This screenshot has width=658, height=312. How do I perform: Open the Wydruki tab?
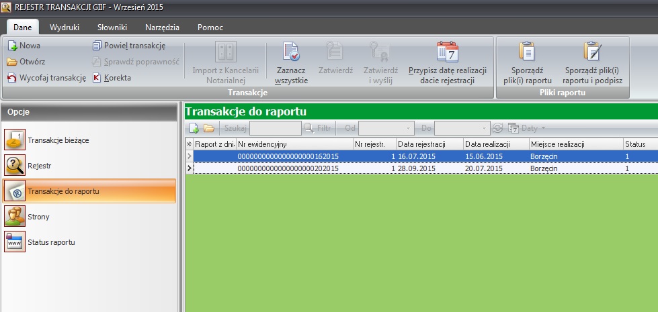pyautogui.click(x=65, y=28)
